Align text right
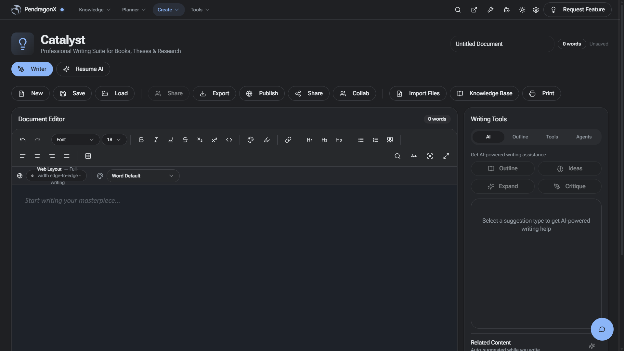Image resolution: width=624 pixels, height=351 pixels. [x=52, y=156]
